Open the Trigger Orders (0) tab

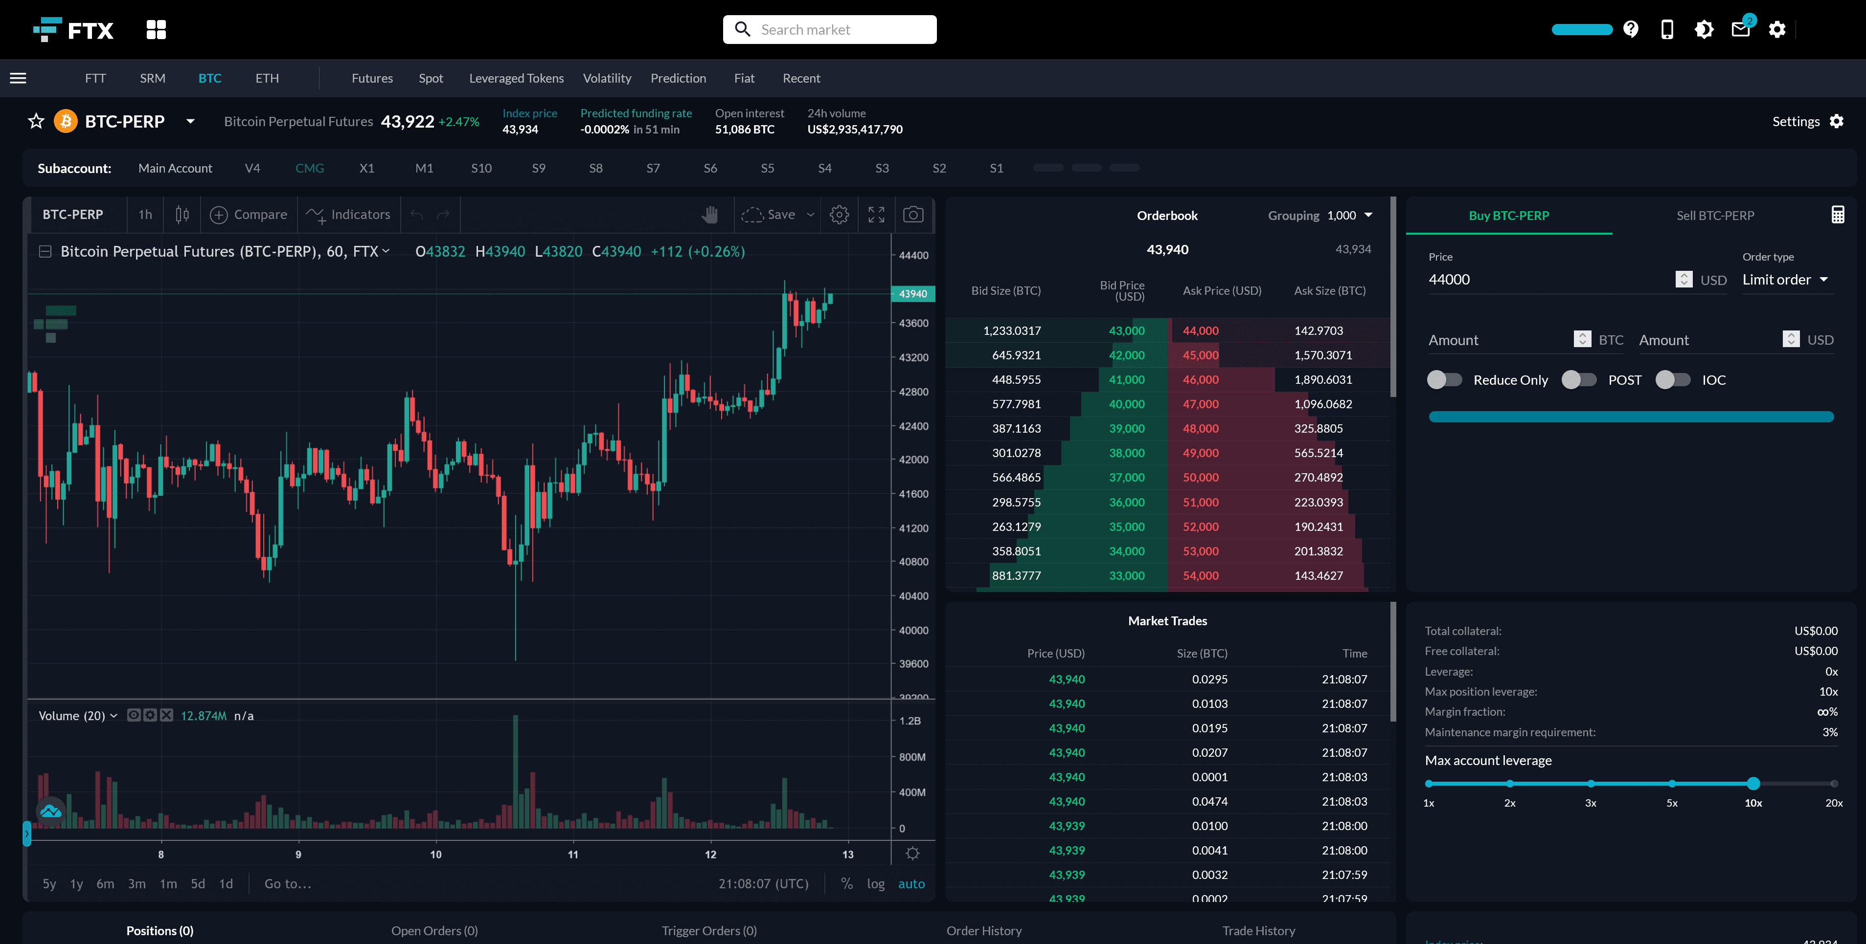point(709,930)
